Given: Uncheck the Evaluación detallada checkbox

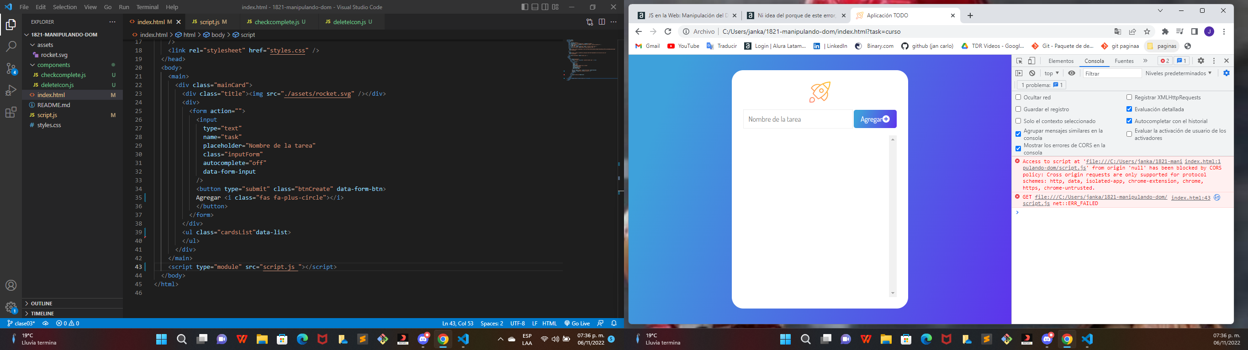Looking at the screenshot, I should tap(1129, 109).
